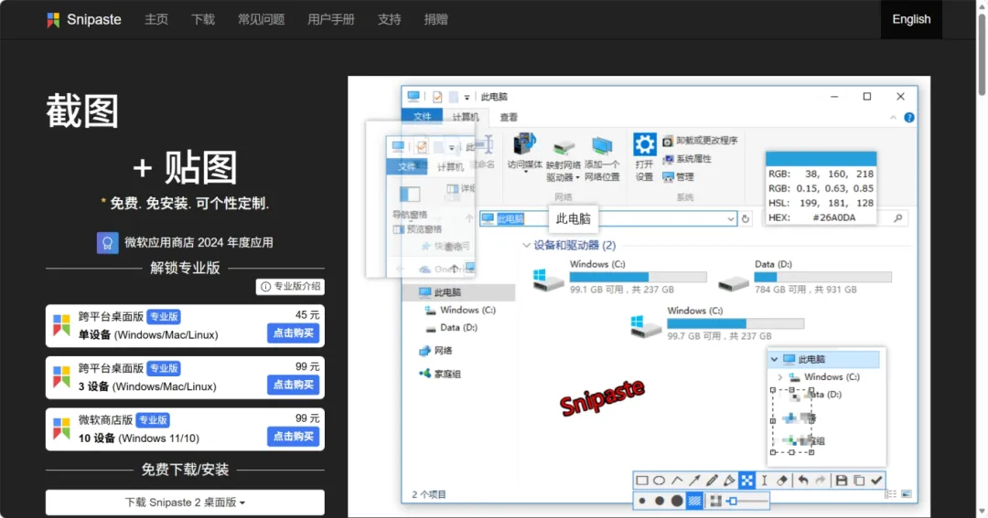Viewport: 988px width, 518px height.
Task: Click the Copy icon in the demo toolbar
Action: point(859,481)
